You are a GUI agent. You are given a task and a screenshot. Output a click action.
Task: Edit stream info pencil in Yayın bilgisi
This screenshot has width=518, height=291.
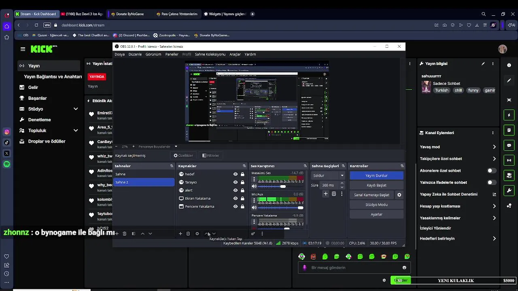[483, 64]
